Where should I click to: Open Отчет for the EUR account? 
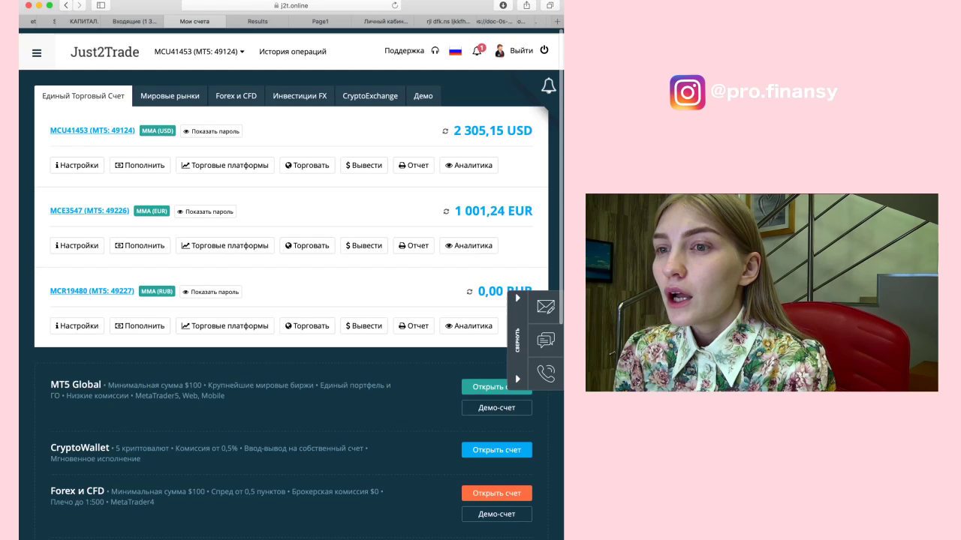414,245
